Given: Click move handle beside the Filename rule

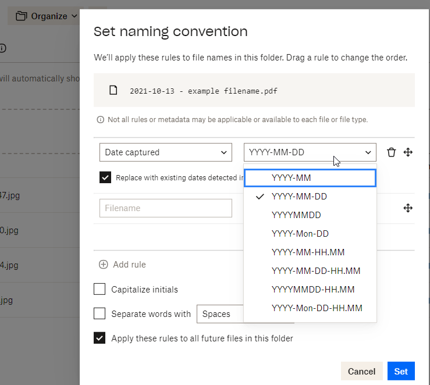Looking at the screenshot, I should (x=408, y=208).
